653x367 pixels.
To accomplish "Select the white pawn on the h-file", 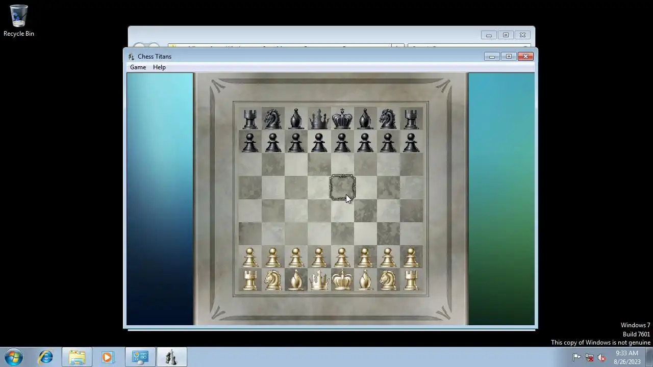I will 411,257.
